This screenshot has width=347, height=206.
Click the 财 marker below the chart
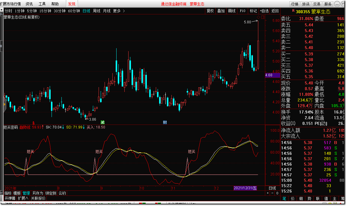point(165,122)
